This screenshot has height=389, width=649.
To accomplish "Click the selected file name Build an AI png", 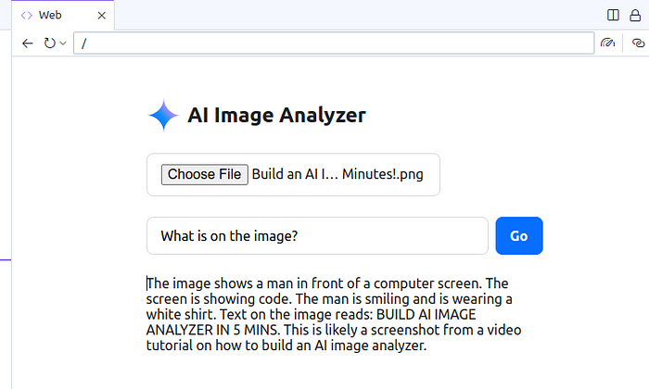I will coord(337,174).
